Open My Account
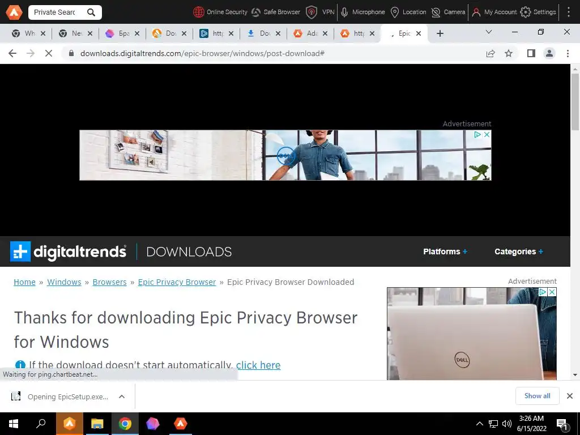580x435 pixels. [494, 12]
